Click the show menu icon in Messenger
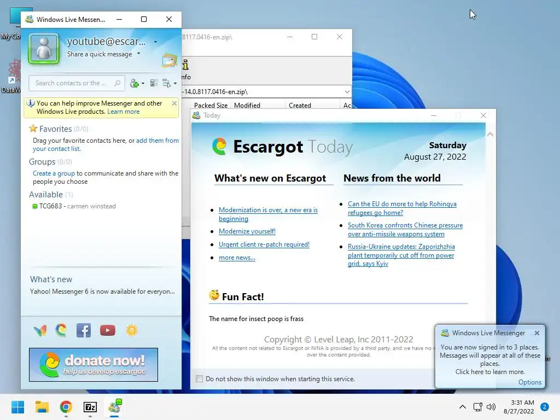 (x=166, y=83)
